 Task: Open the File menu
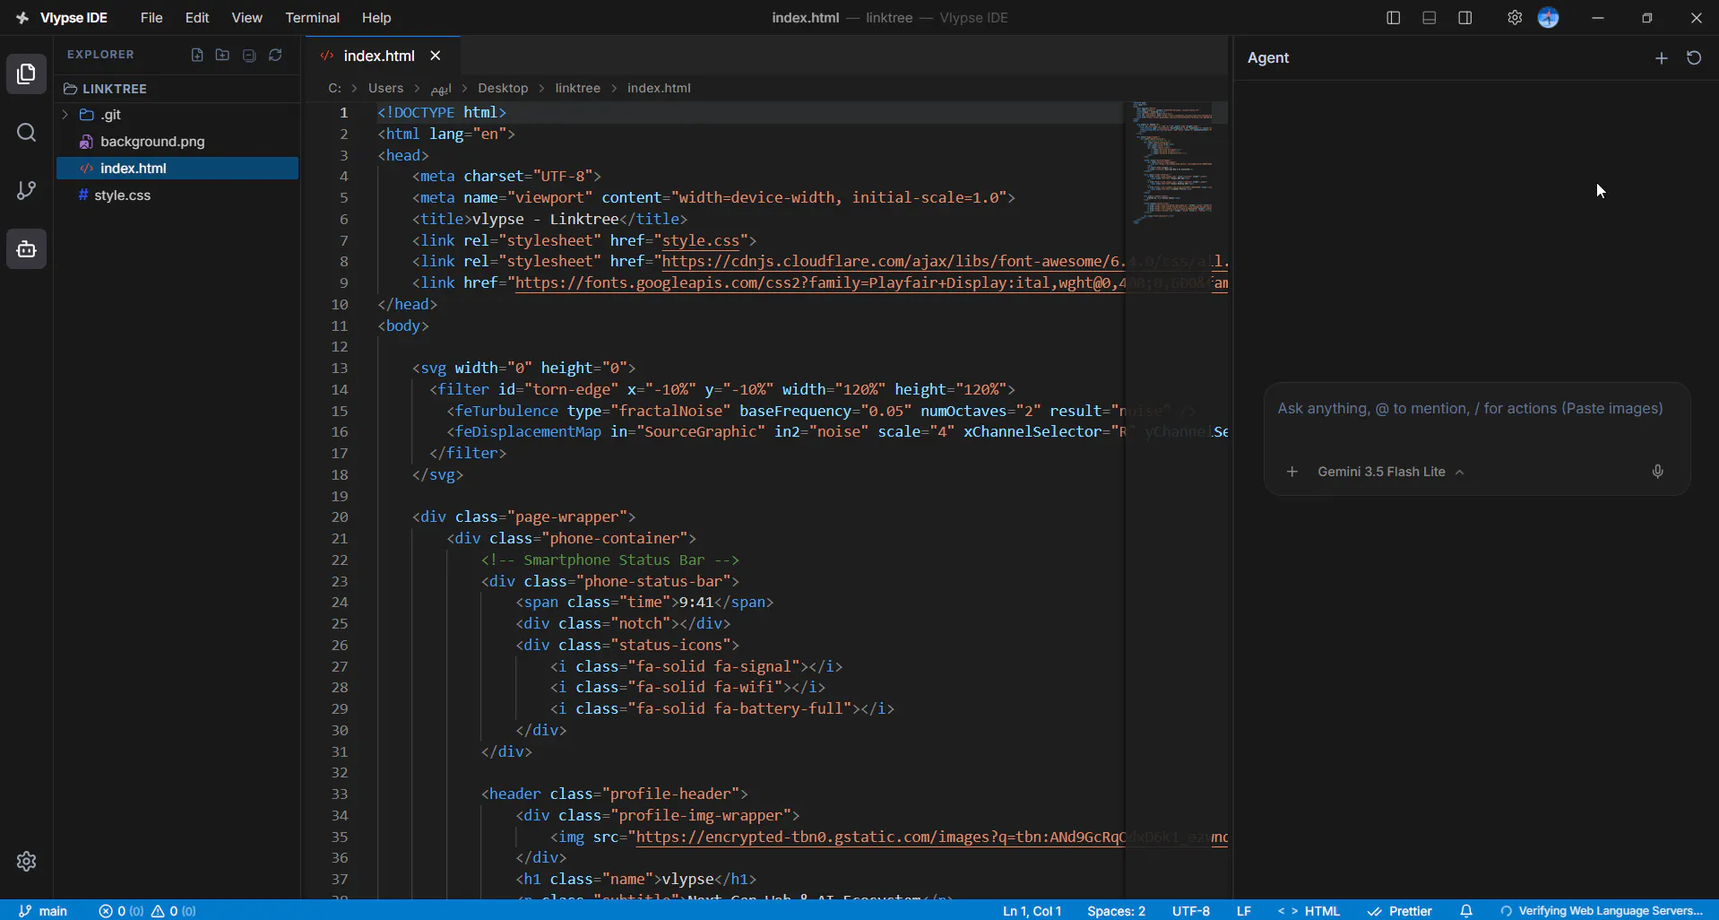(x=151, y=18)
